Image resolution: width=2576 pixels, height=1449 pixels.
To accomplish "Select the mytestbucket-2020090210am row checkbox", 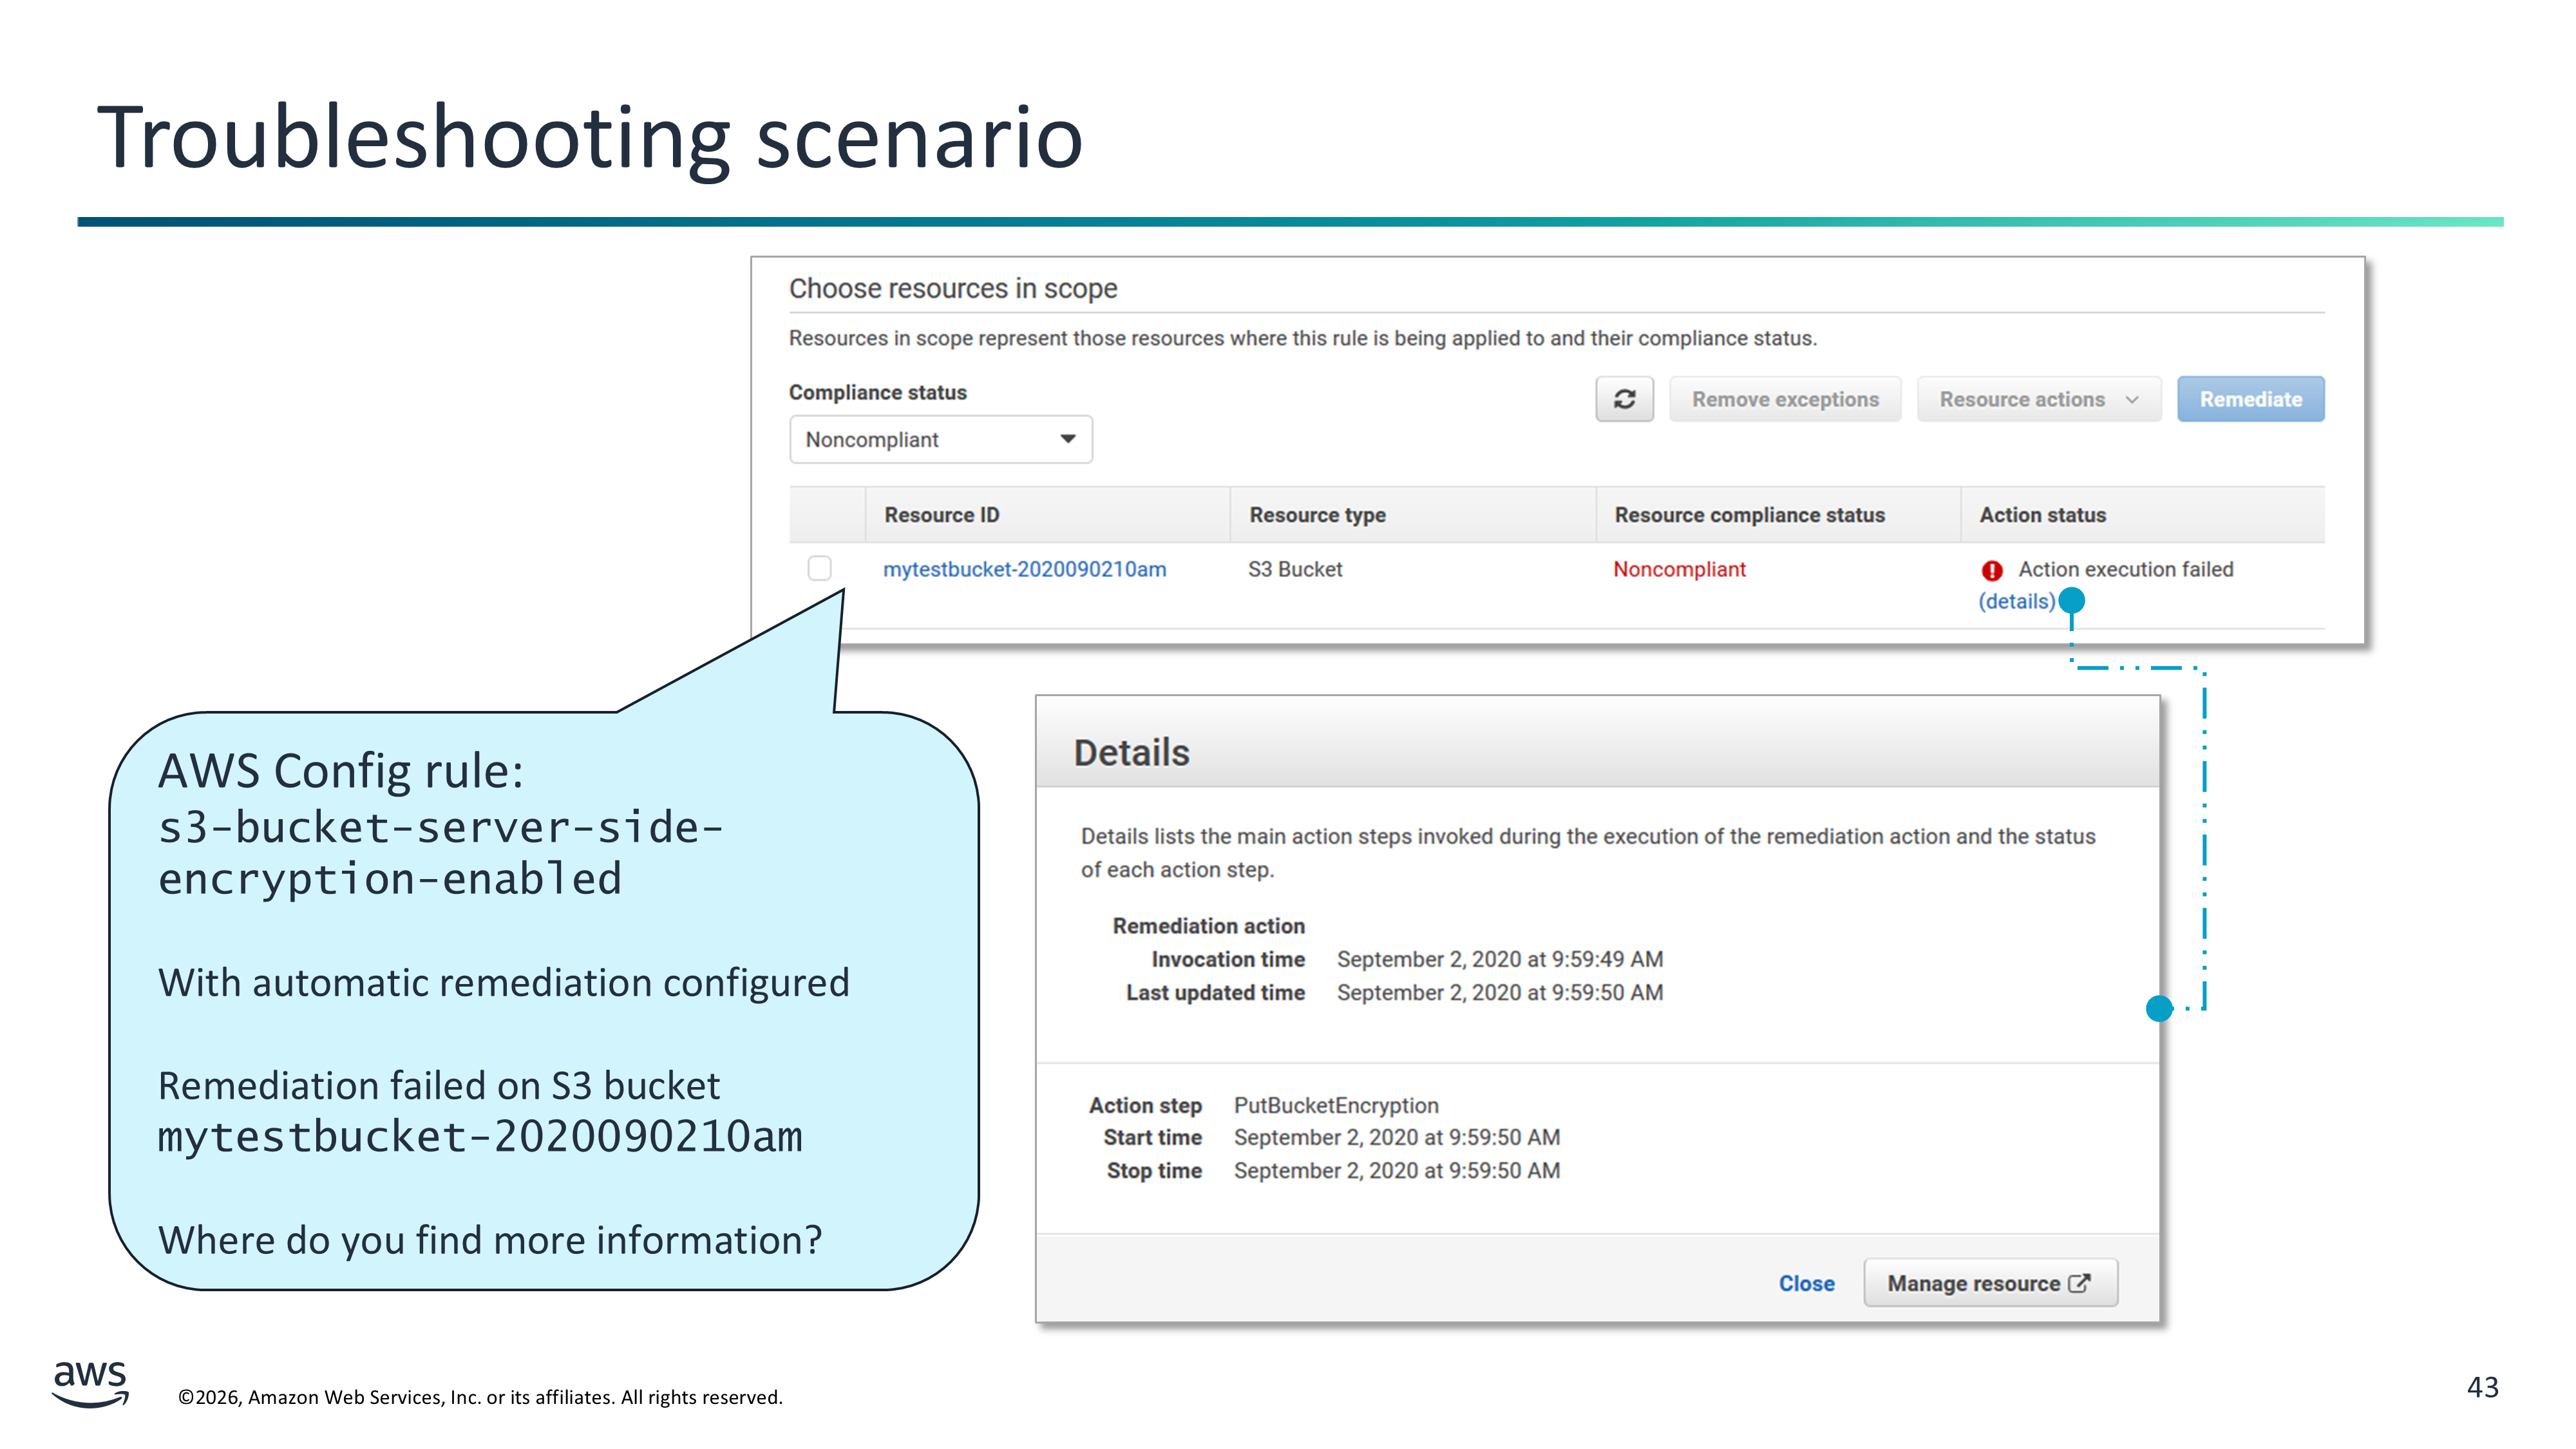I will click(819, 569).
